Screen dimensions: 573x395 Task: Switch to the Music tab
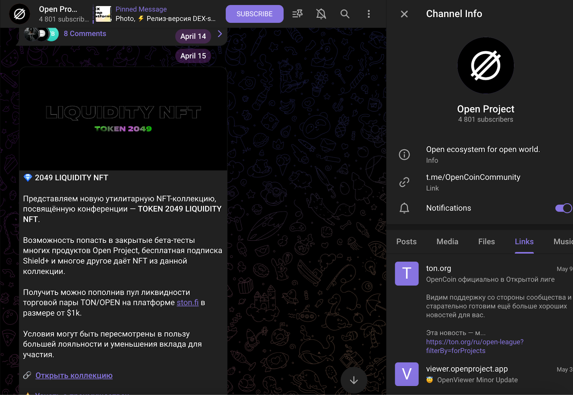coord(563,242)
